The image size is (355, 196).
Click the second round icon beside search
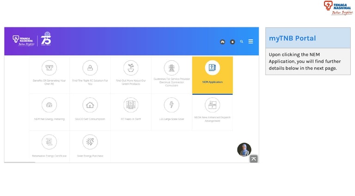point(233,42)
